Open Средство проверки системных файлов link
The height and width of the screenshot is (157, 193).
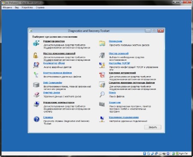[132, 83]
